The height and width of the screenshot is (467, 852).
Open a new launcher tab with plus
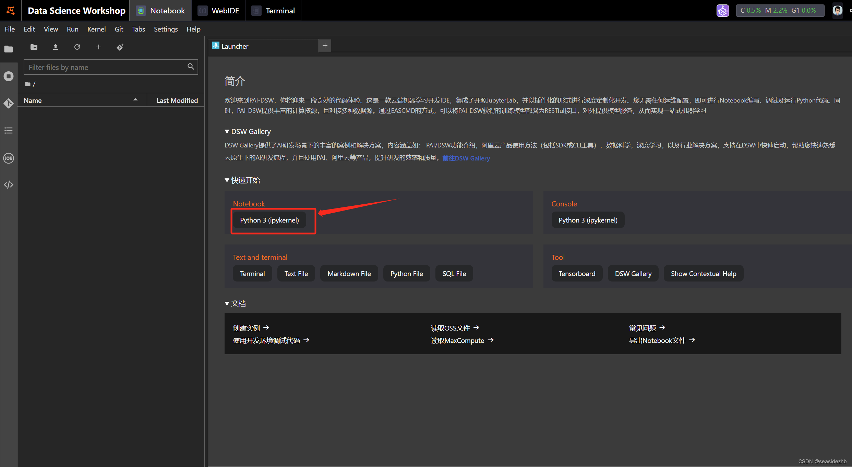(x=325, y=46)
